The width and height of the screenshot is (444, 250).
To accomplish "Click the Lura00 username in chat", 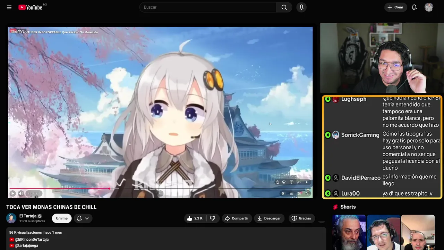I will pos(350,193).
